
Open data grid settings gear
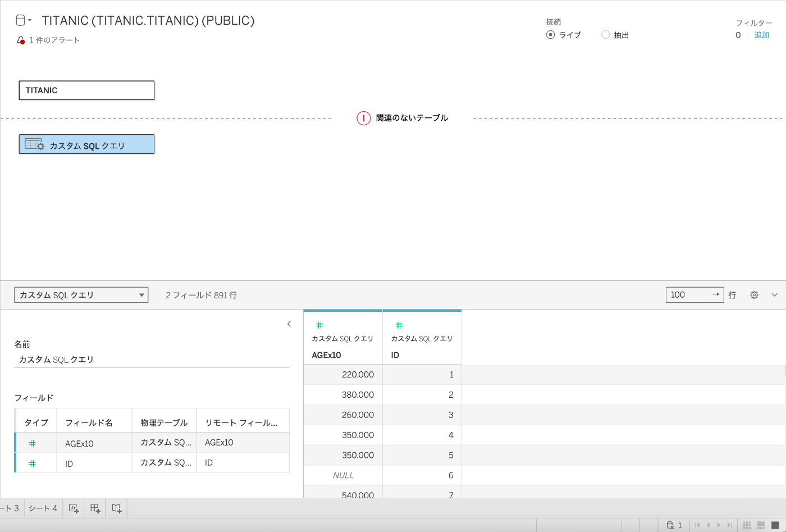755,295
